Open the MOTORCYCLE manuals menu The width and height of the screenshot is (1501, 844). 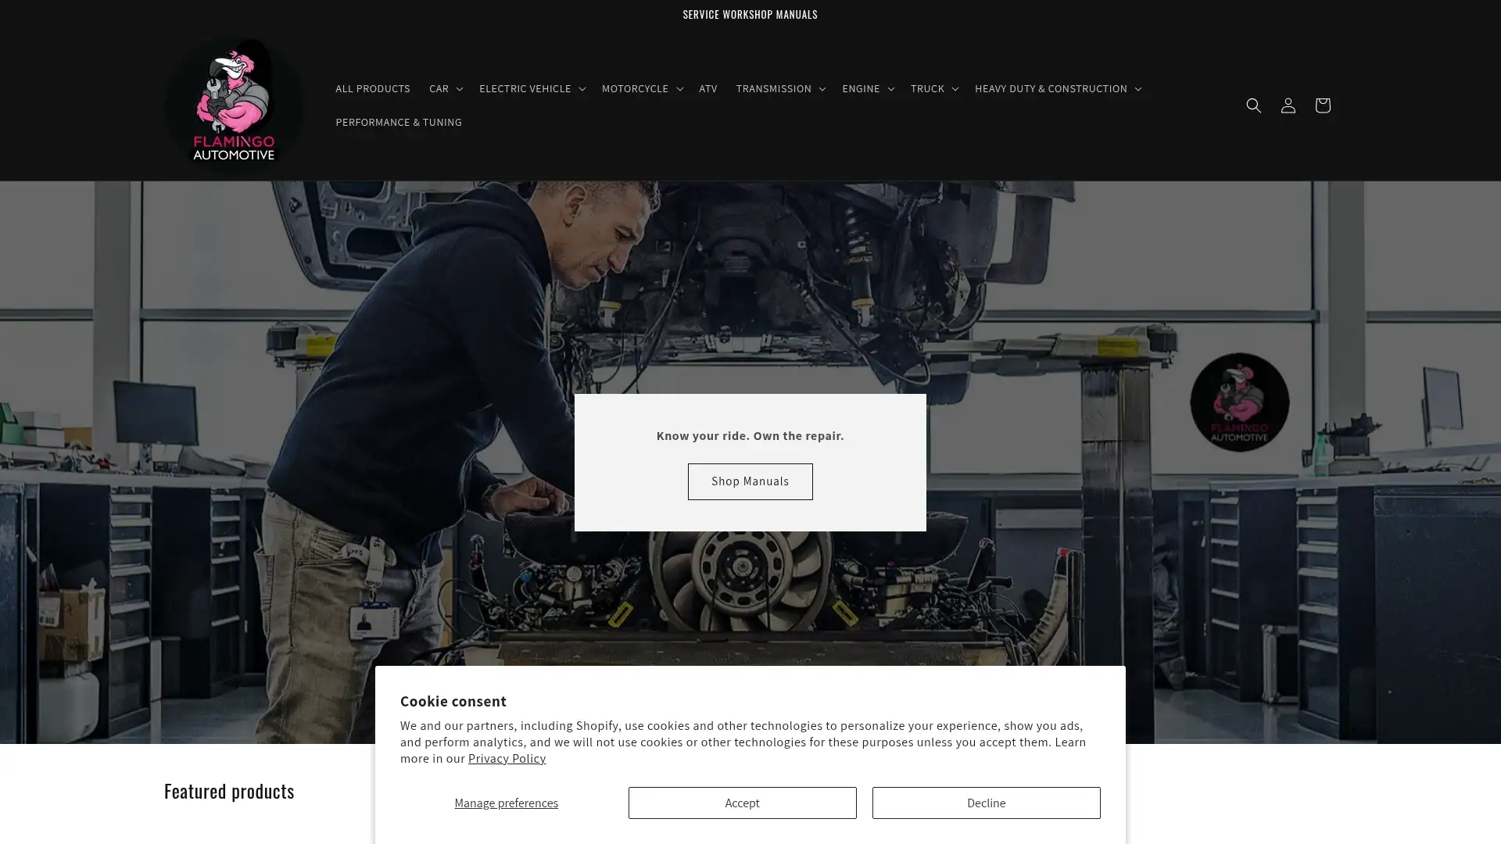point(641,88)
